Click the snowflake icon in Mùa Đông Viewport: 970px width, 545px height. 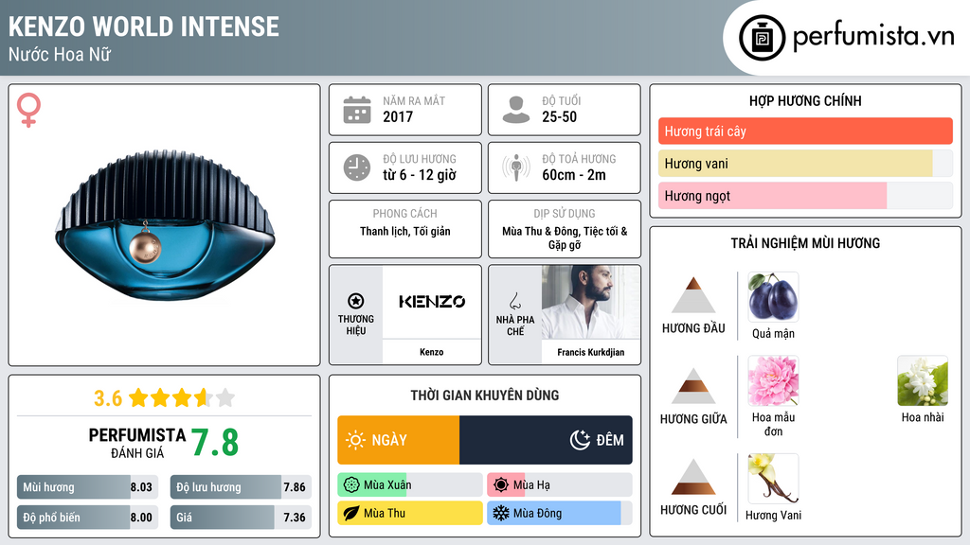(x=500, y=513)
